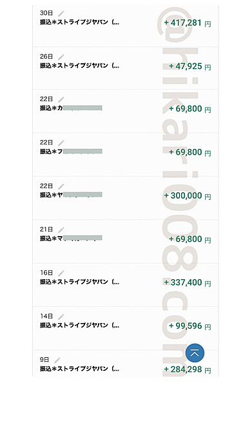The image size is (243, 432).
Task: Click the pencil edit icon beside 26日
Action: pyautogui.click(x=61, y=57)
